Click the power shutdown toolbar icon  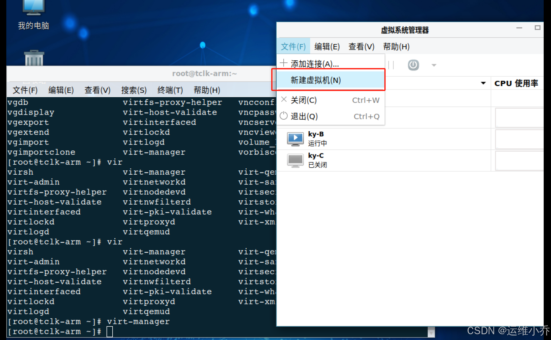pos(413,65)
